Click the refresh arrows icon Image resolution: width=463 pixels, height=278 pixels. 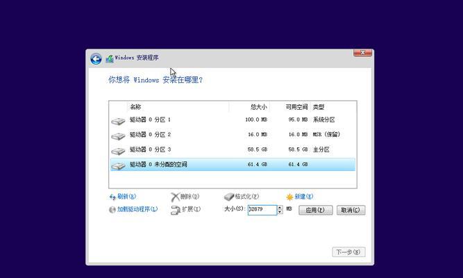(112, 197)
